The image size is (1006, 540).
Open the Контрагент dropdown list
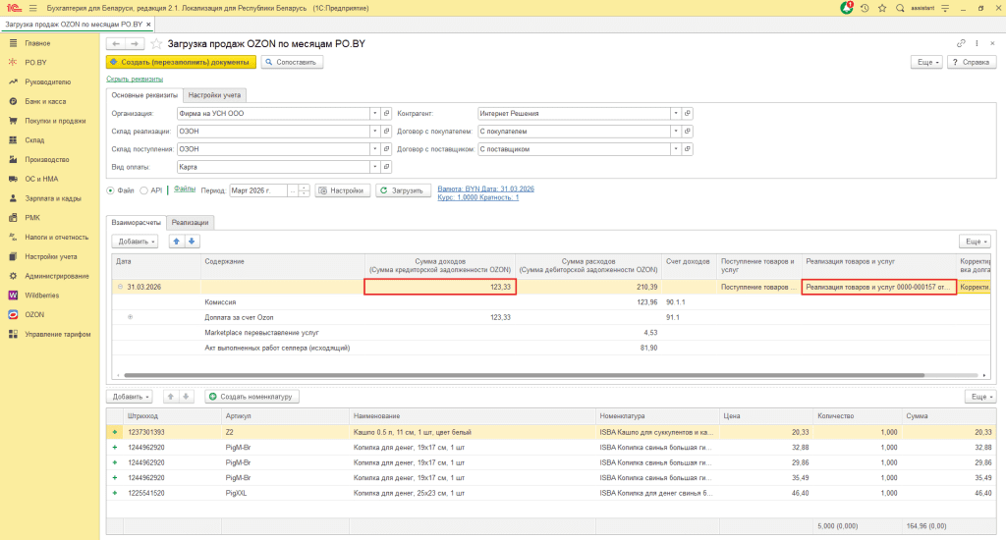(676, 114)
